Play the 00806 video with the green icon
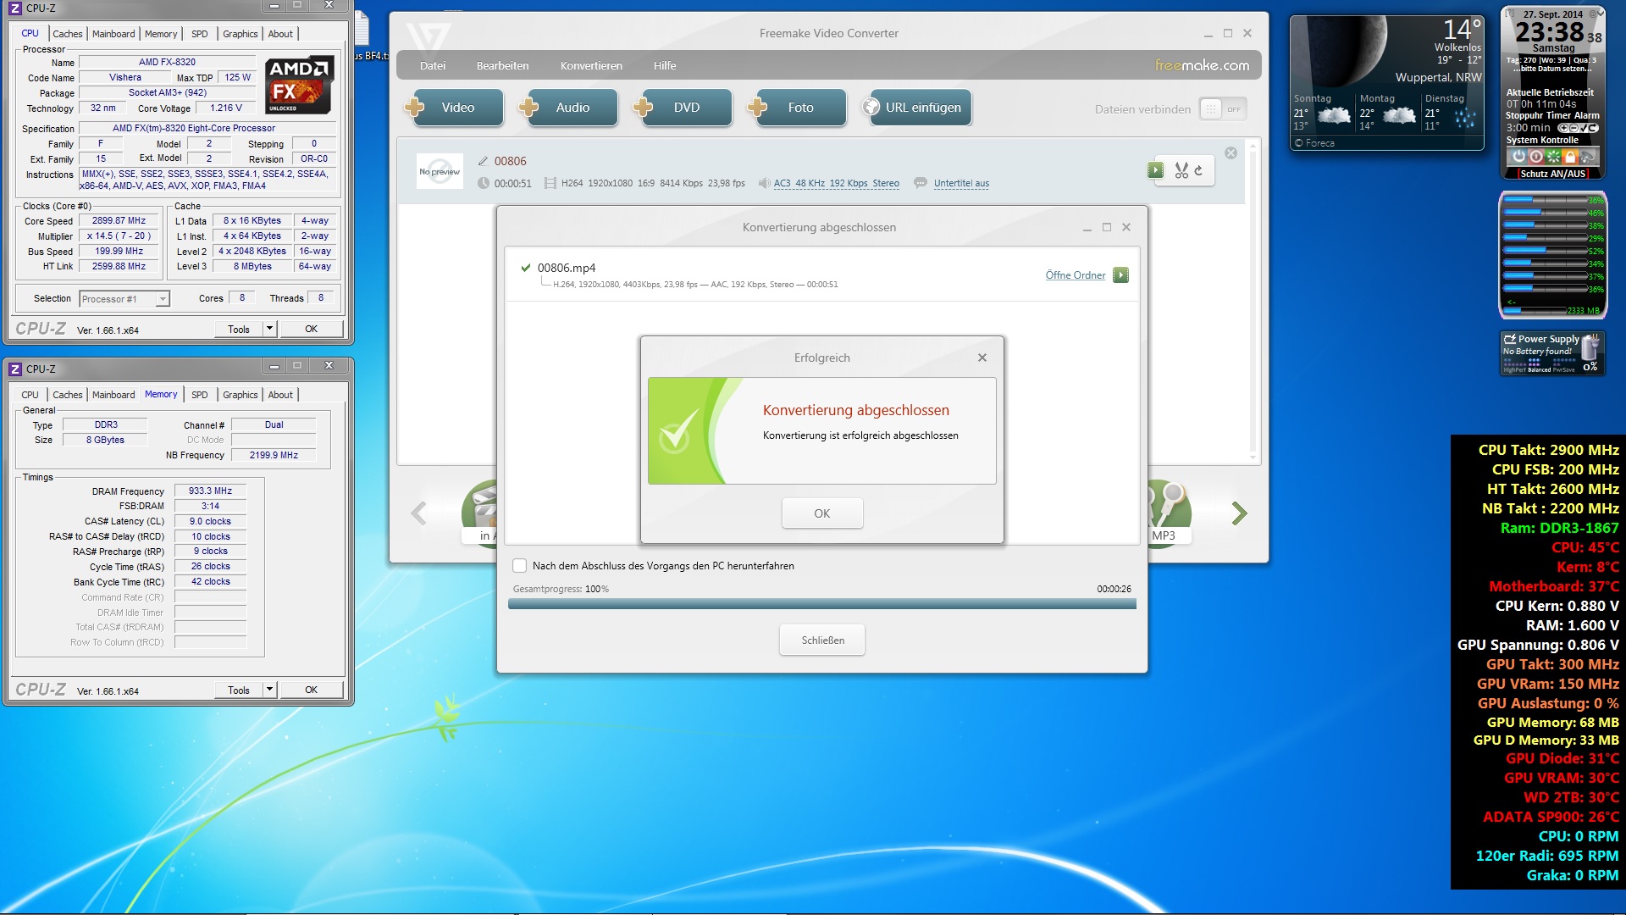This screenshot has width=1626, height=915. [1155, 170]
